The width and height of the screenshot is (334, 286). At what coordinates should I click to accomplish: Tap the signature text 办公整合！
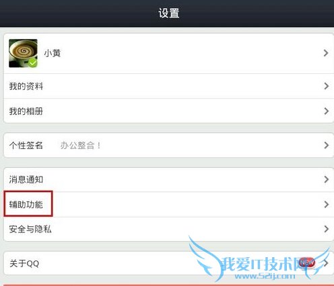pyautogui.click(x=81, y=146)
